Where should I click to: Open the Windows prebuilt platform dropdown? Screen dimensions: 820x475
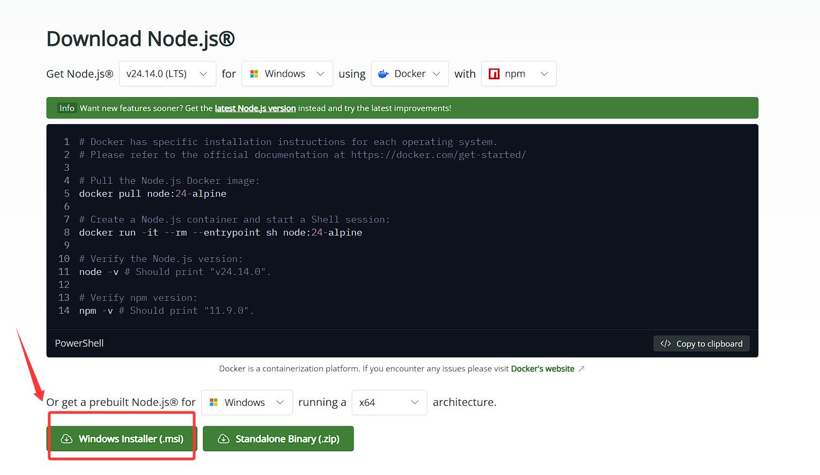point(247,402)
